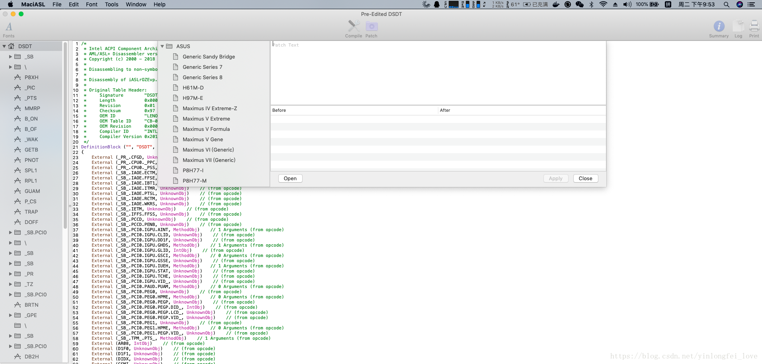Open the Notification Center icon
The height and width of the screenshot is (364, 762).
pos(751,4)
